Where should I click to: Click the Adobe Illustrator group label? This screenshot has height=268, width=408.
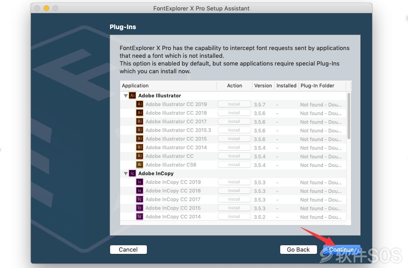pyautogui.click(x=160, y=96)
